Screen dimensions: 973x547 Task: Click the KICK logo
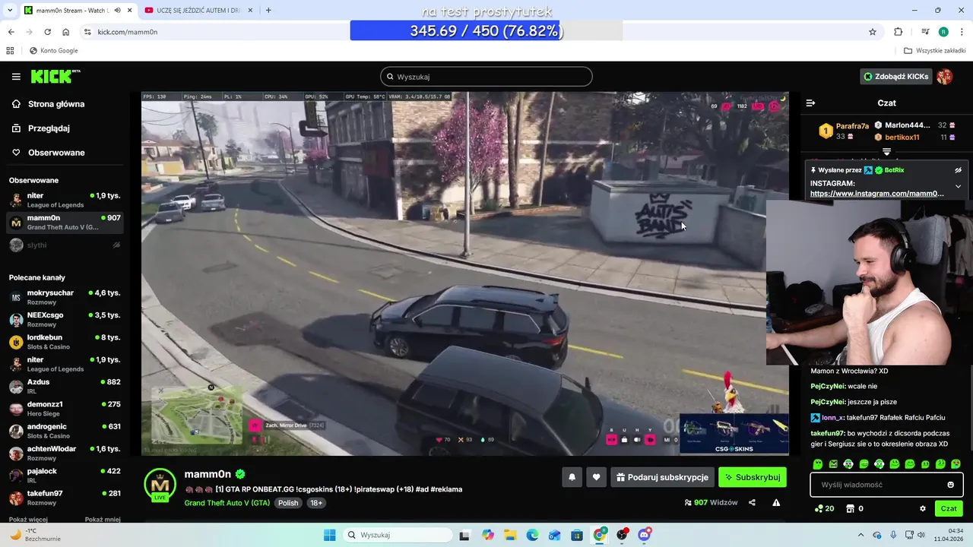coord(55,77)
